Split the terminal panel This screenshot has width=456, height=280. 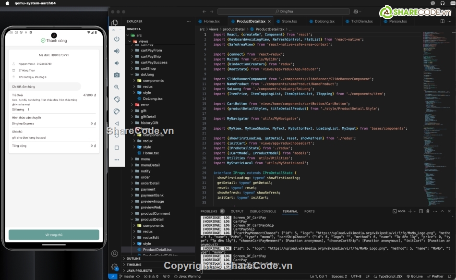(421, 211)
